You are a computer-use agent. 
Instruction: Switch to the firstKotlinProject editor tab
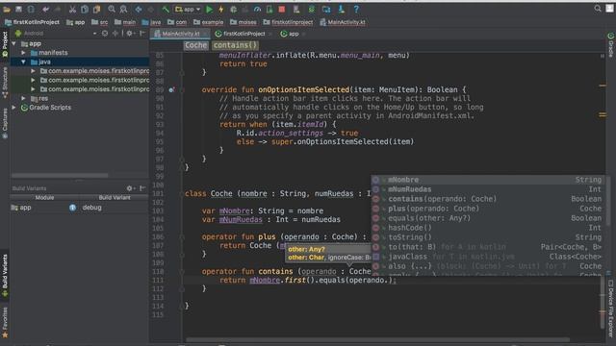244,34
